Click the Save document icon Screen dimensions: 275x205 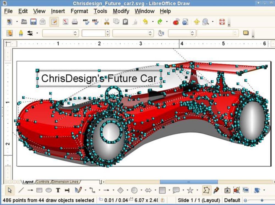[33, 22]
